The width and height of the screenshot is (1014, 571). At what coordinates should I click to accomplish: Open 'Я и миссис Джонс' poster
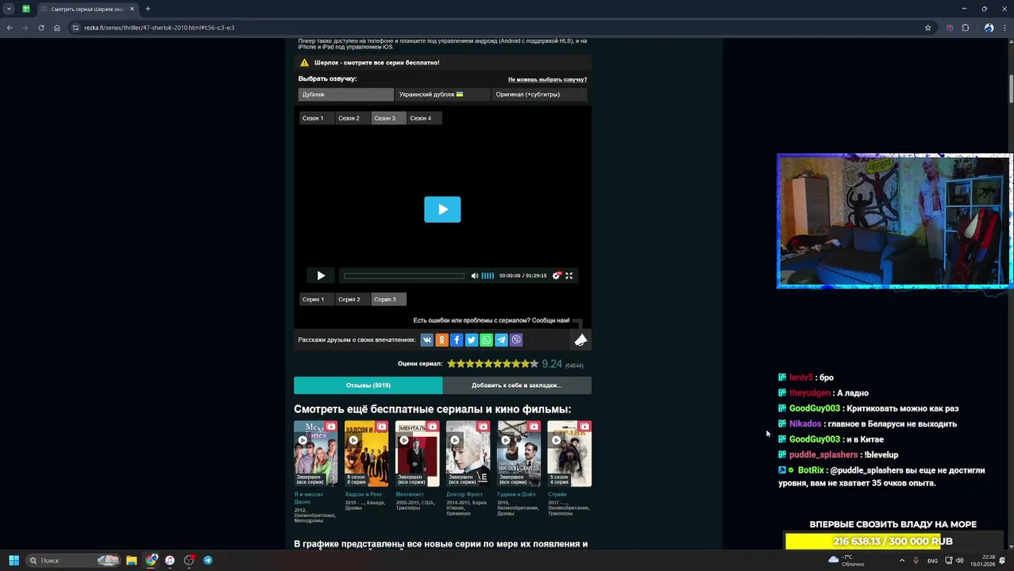click(x=315, y=454)
